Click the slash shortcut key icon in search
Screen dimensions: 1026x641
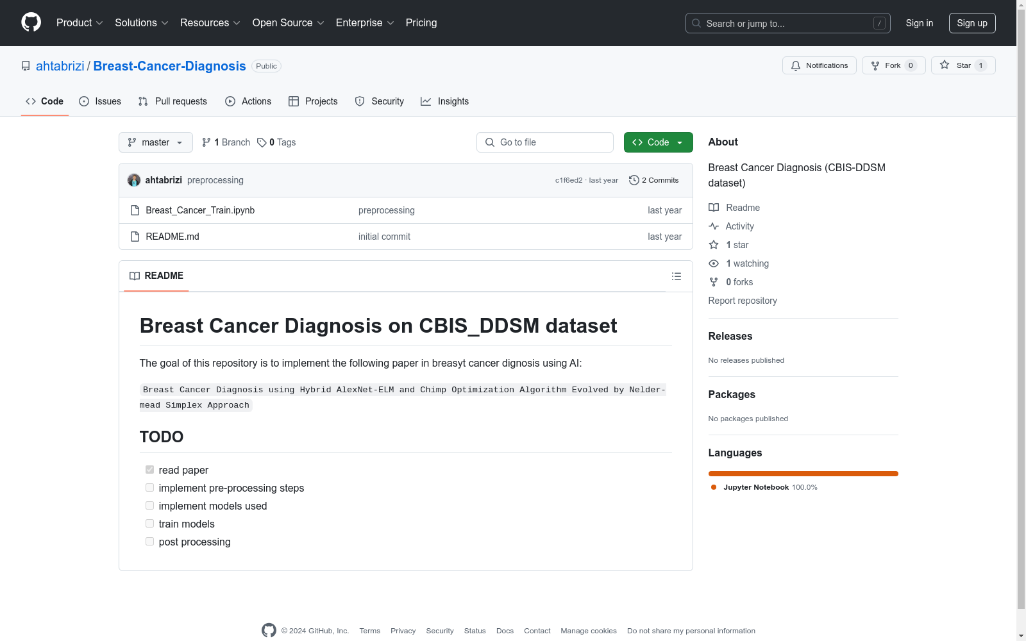coord(879,23)
